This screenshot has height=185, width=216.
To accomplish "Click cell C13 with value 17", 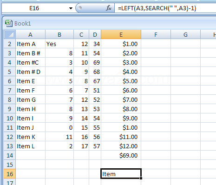I will (x=81, y=146).
